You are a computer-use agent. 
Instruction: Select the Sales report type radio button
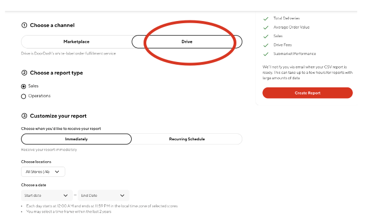point(23,86)
